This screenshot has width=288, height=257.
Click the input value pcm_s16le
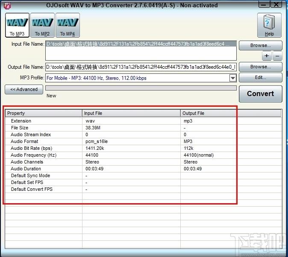97,142
